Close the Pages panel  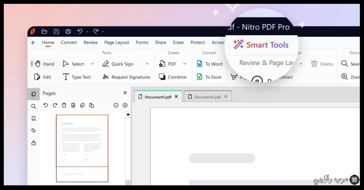click(125, 93)
